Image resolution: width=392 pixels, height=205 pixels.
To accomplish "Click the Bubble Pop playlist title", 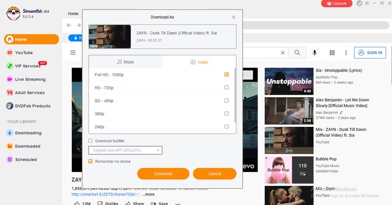I will click(x=326, y=159).
